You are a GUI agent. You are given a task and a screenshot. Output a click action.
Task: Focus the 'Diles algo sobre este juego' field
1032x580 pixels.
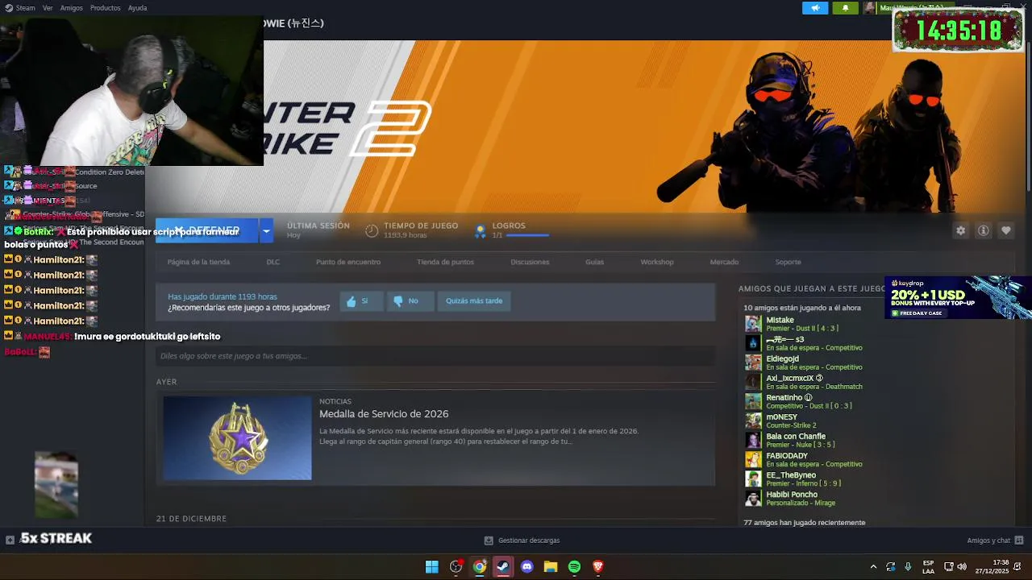coord(435,356)
